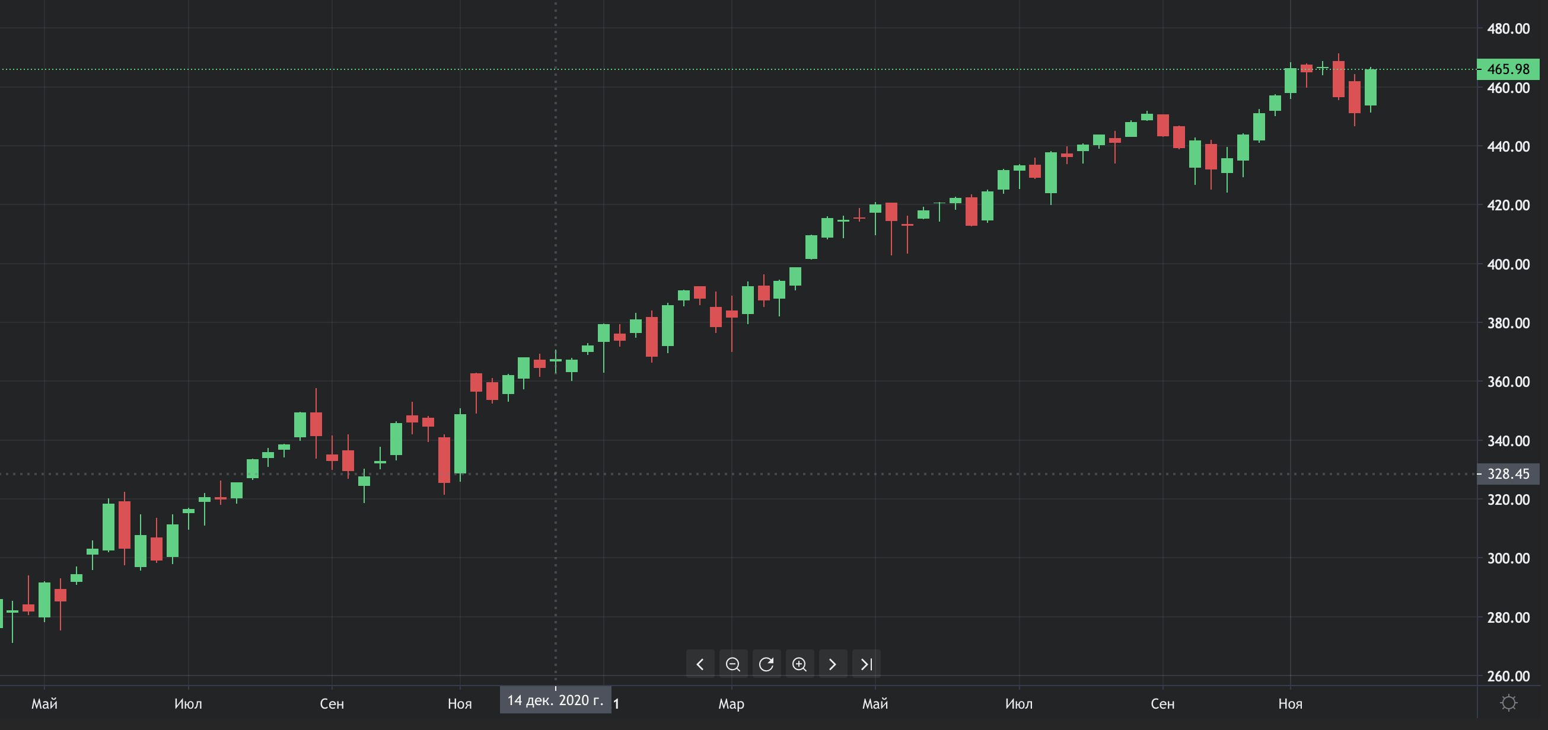Click the crosshair price label 328.45
Viewport: 1548px width, 730px height.
tap(1508, 473)
